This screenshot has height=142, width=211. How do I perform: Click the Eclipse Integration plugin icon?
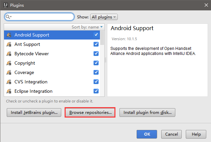pos(9,91)
